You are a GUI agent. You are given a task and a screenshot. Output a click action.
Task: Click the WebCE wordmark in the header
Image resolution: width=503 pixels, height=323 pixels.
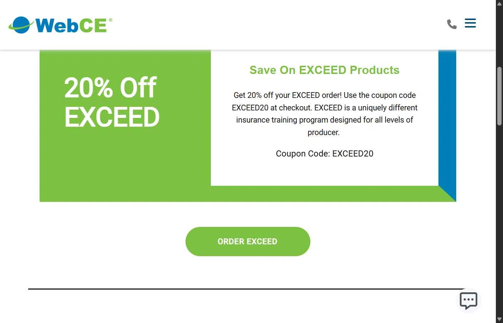click(x=71, y=25)
